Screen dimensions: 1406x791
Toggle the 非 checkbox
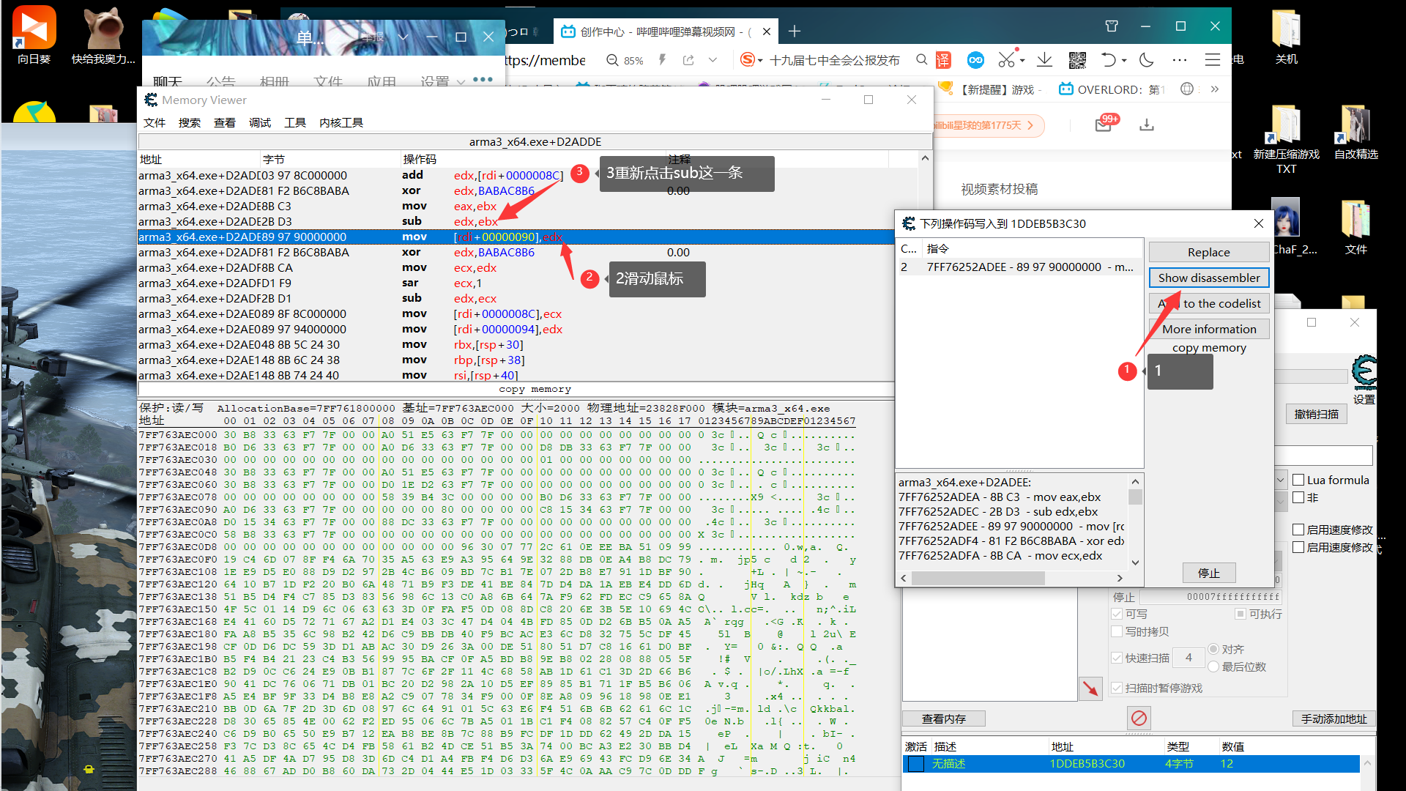(x=1298, y=498)
